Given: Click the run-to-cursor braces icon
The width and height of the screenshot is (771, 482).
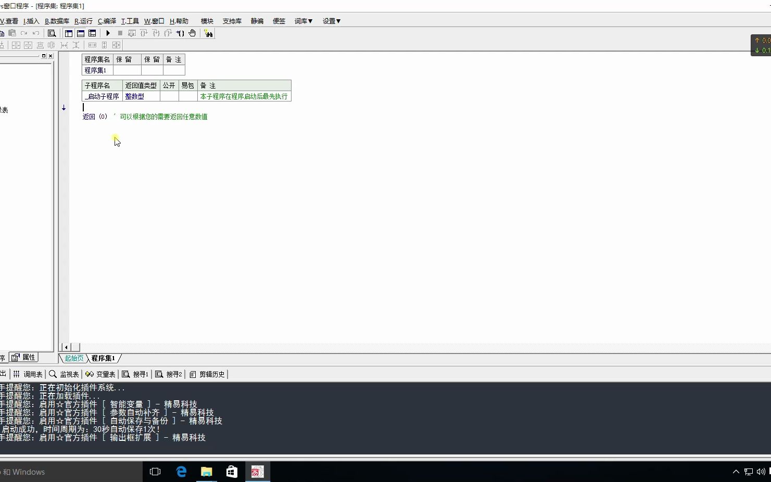Looking at the screenshot, I should pyautogui.click(x=180, y=33).
